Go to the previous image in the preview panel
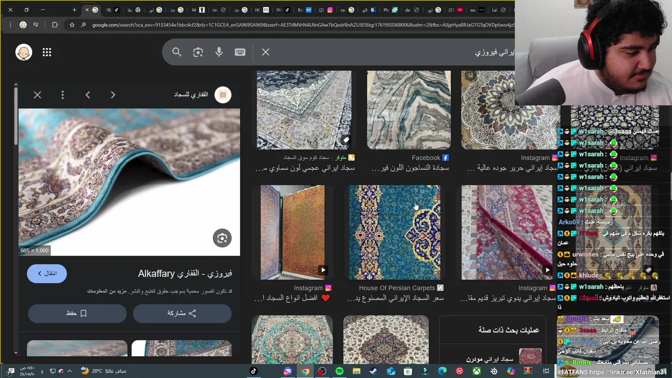This screenshot has height=378, width=672. 88,95
